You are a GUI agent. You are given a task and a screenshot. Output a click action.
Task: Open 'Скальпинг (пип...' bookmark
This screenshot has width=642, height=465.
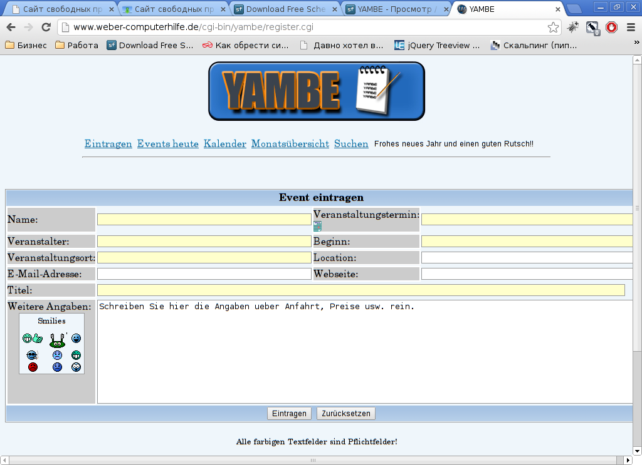coord(534,45)
